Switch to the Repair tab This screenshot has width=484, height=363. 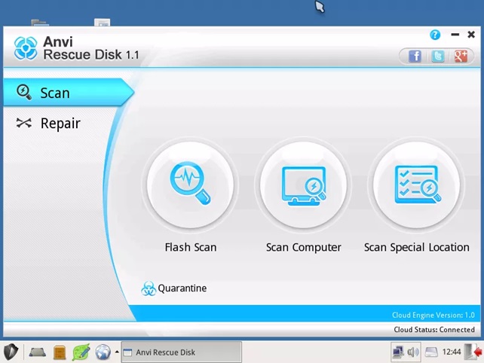tap(48, 124)
